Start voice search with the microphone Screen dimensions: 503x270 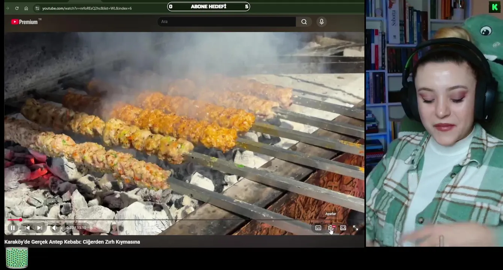[322, 22]
